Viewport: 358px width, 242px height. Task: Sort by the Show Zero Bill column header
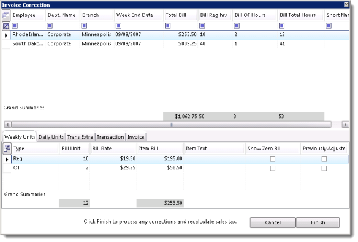pos(273,148)
